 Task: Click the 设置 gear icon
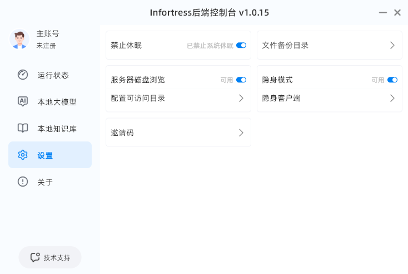pyautogui.click(x=23, y=155)
